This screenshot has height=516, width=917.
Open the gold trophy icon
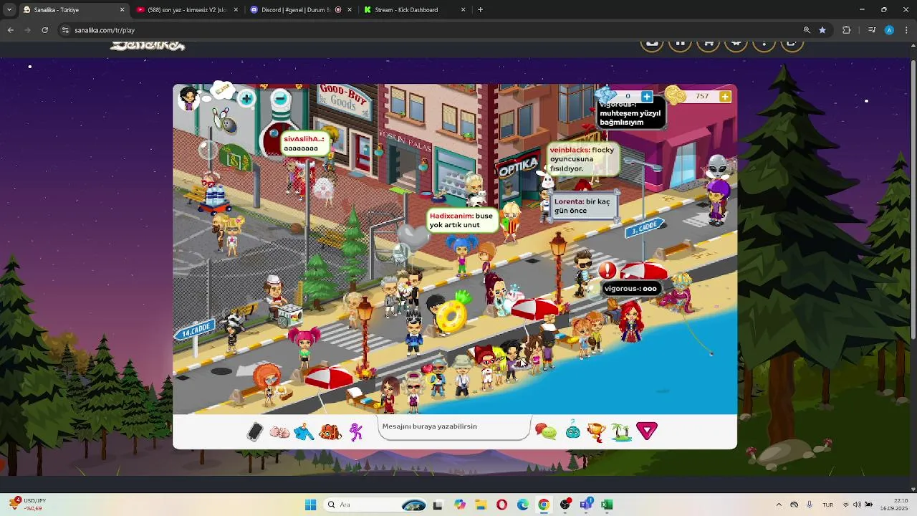(x=596, y=432)
